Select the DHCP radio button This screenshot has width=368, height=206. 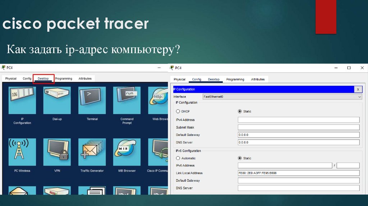[178, 111]
